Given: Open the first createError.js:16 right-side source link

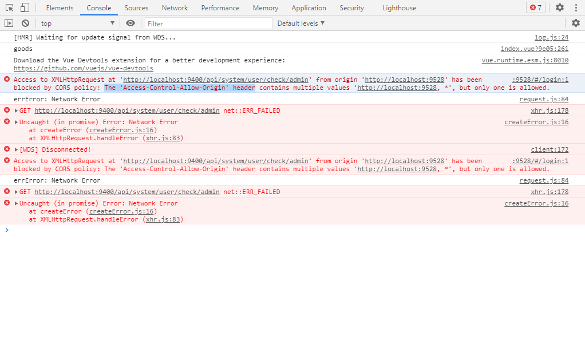Looking at the screenshot, I should [536, 122].
